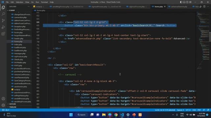Switch to the script.js editor tab
This screenshot has width=211, height=118.
[39, 7]
